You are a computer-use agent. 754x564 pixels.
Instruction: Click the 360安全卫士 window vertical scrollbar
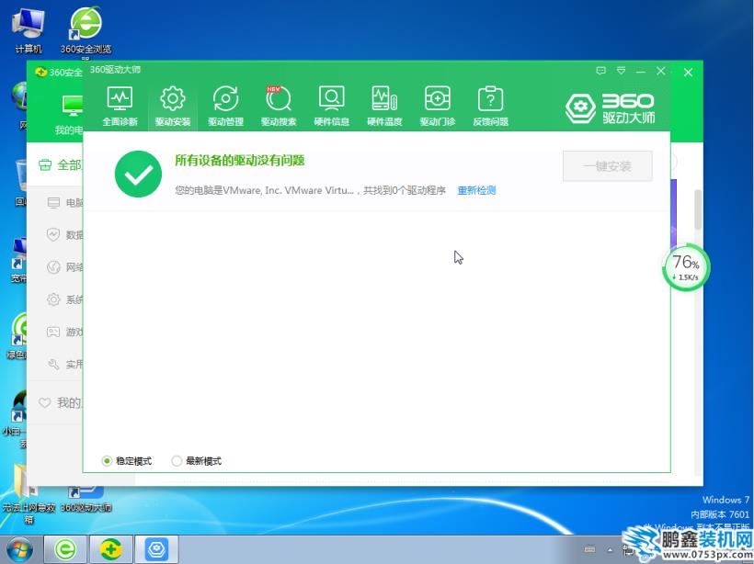(698, 209)
